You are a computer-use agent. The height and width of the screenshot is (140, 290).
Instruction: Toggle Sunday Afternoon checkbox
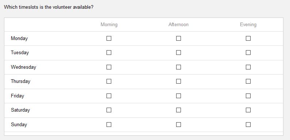pyautogui.click(x=178, y=124)
